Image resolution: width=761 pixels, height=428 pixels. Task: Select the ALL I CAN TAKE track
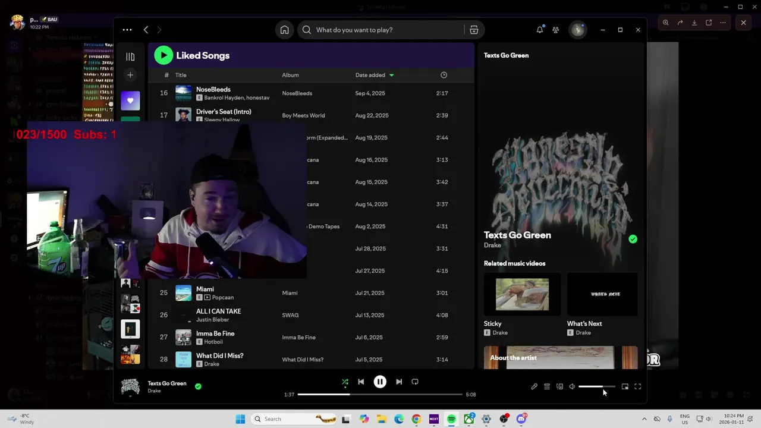click(x=219, y=311)
